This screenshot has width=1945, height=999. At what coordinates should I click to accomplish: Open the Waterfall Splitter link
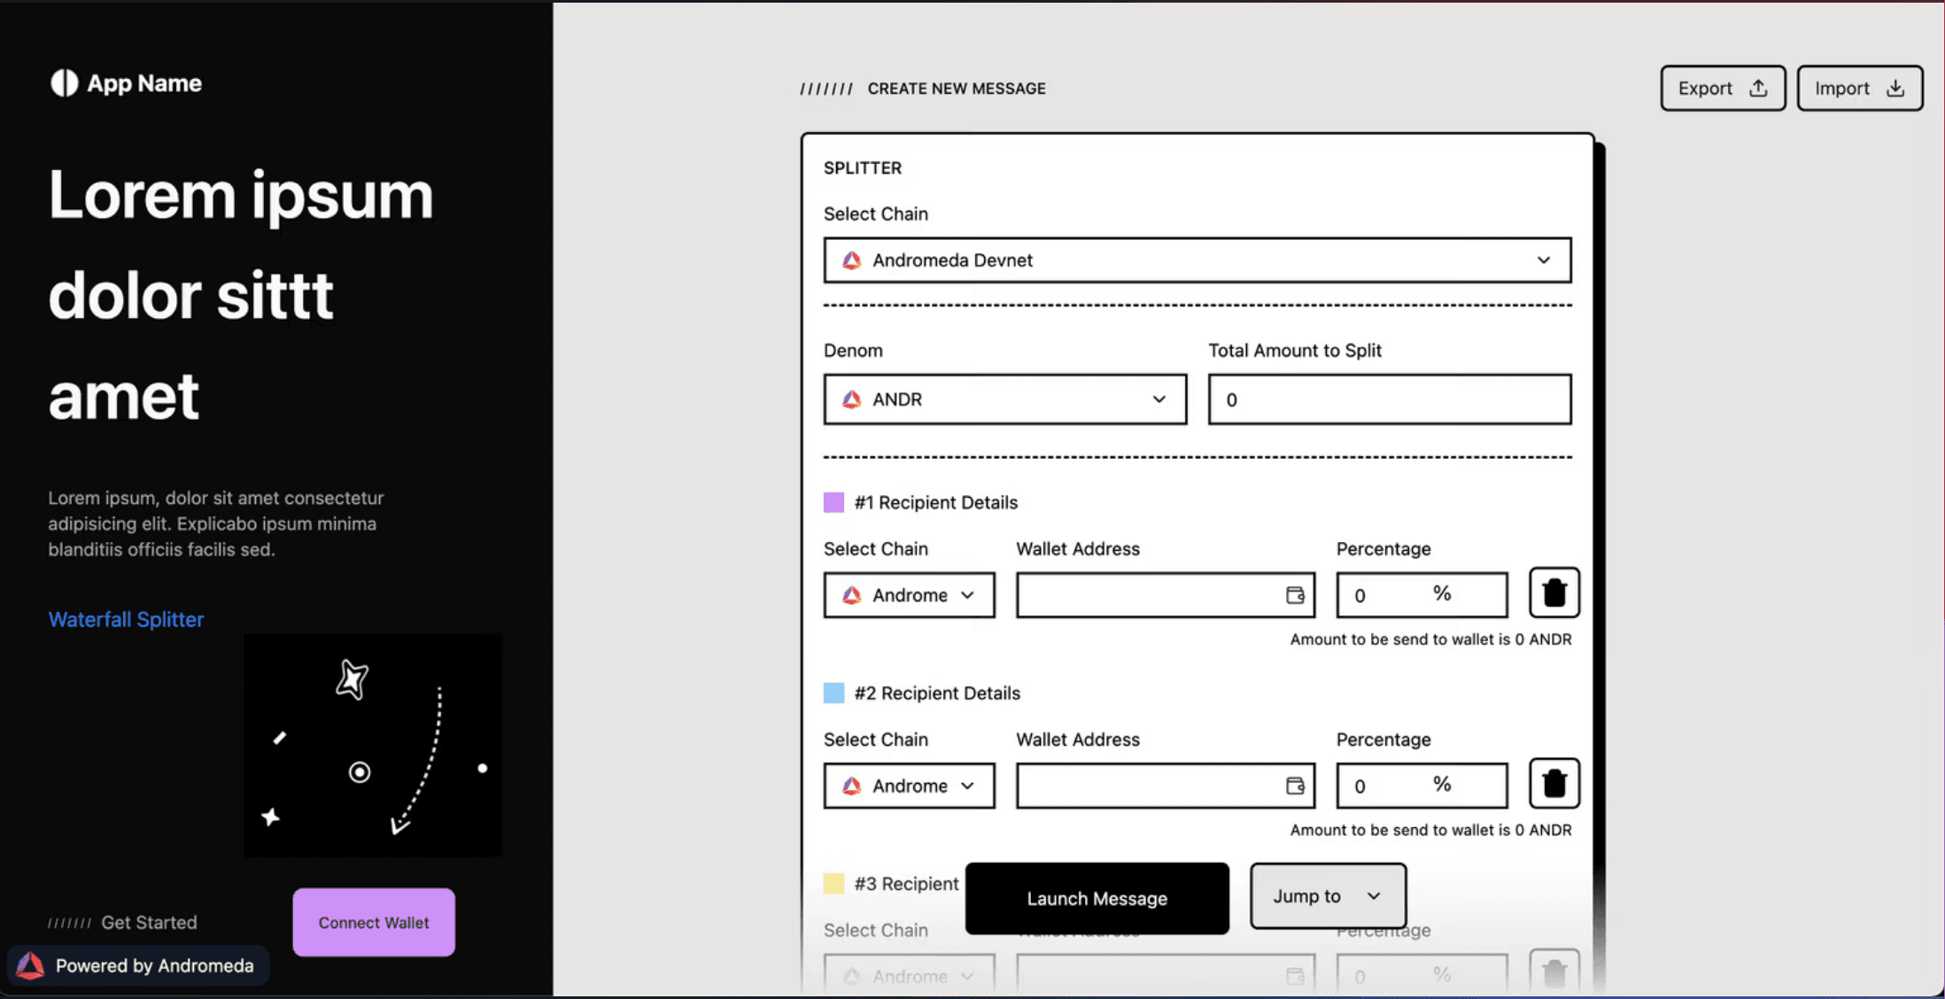tap(126, 619)
